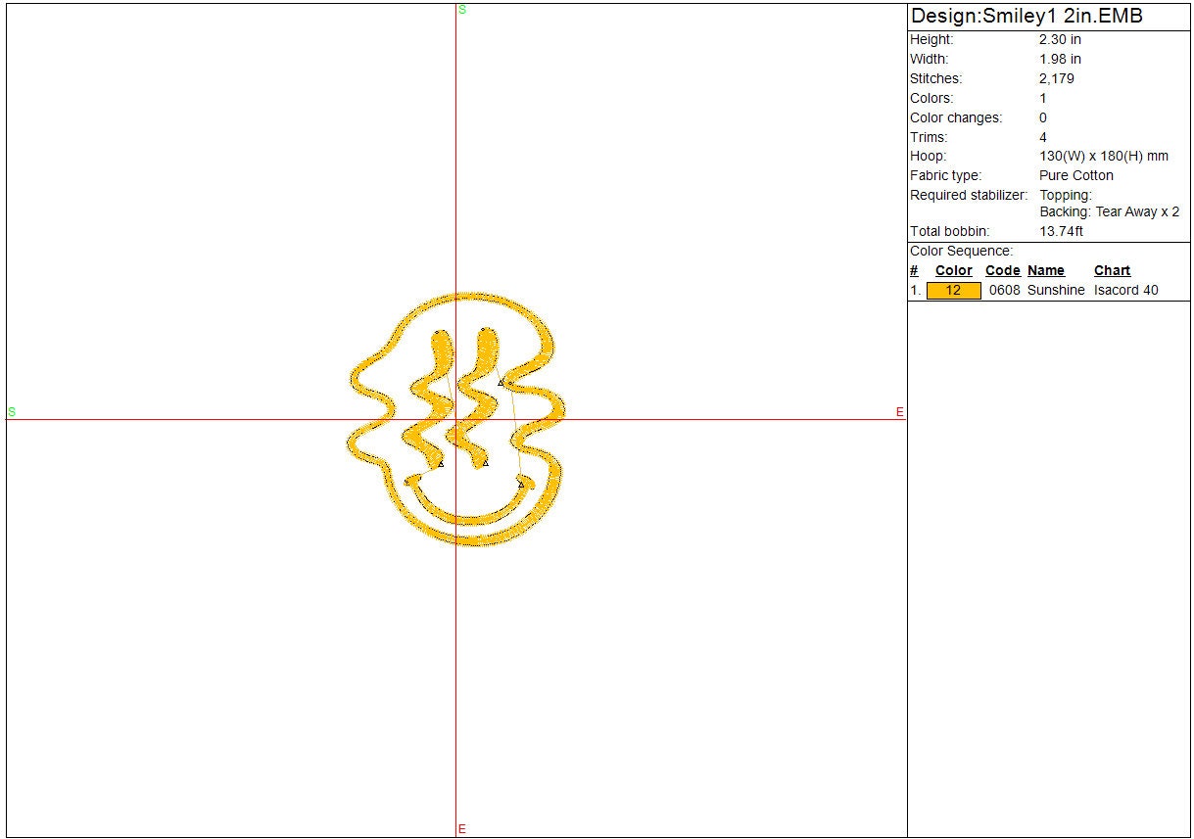The width and height of the screenshot is (1194, 839).
Task: Click the green S marker at top of canvas
Action: [462, 9]
